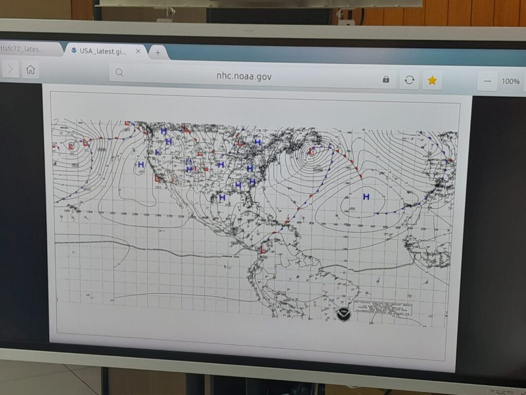Screen dimensions: 526x395
Task: Click the nhc.noaa.gov address field
Action: click(x=243, y=77)
